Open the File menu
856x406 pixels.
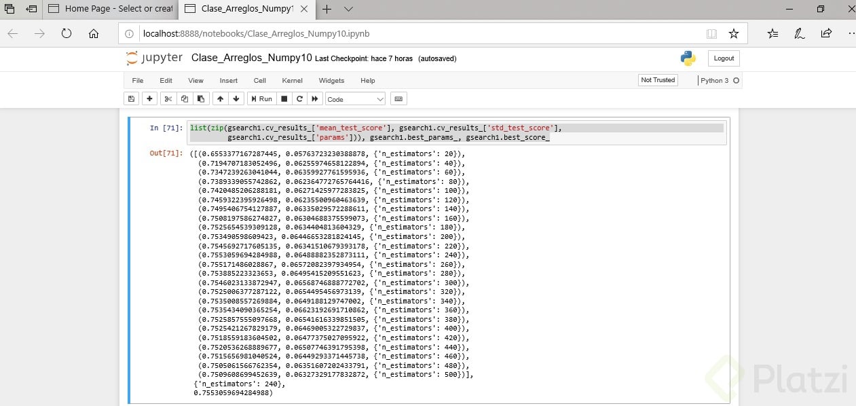tap(138, 80)
